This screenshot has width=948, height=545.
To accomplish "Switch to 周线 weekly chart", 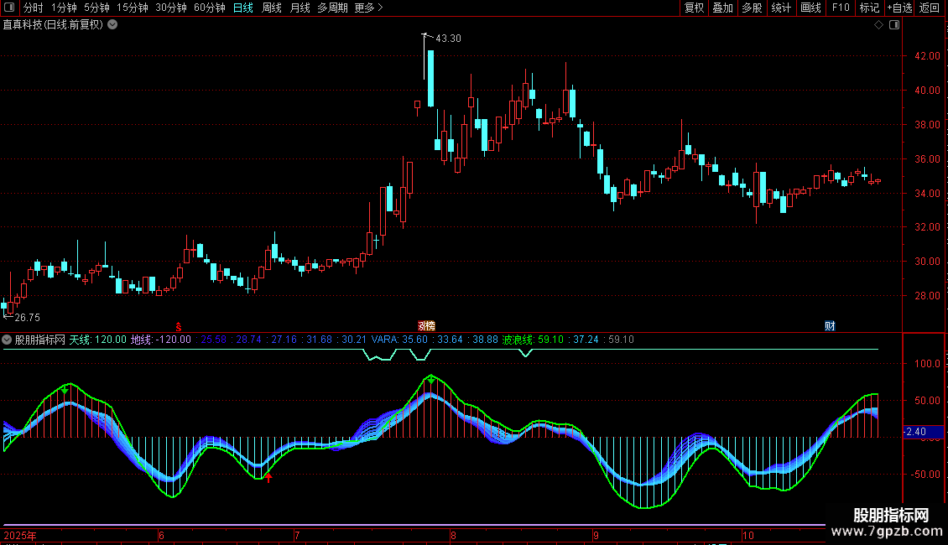I will tap(272, 8).
